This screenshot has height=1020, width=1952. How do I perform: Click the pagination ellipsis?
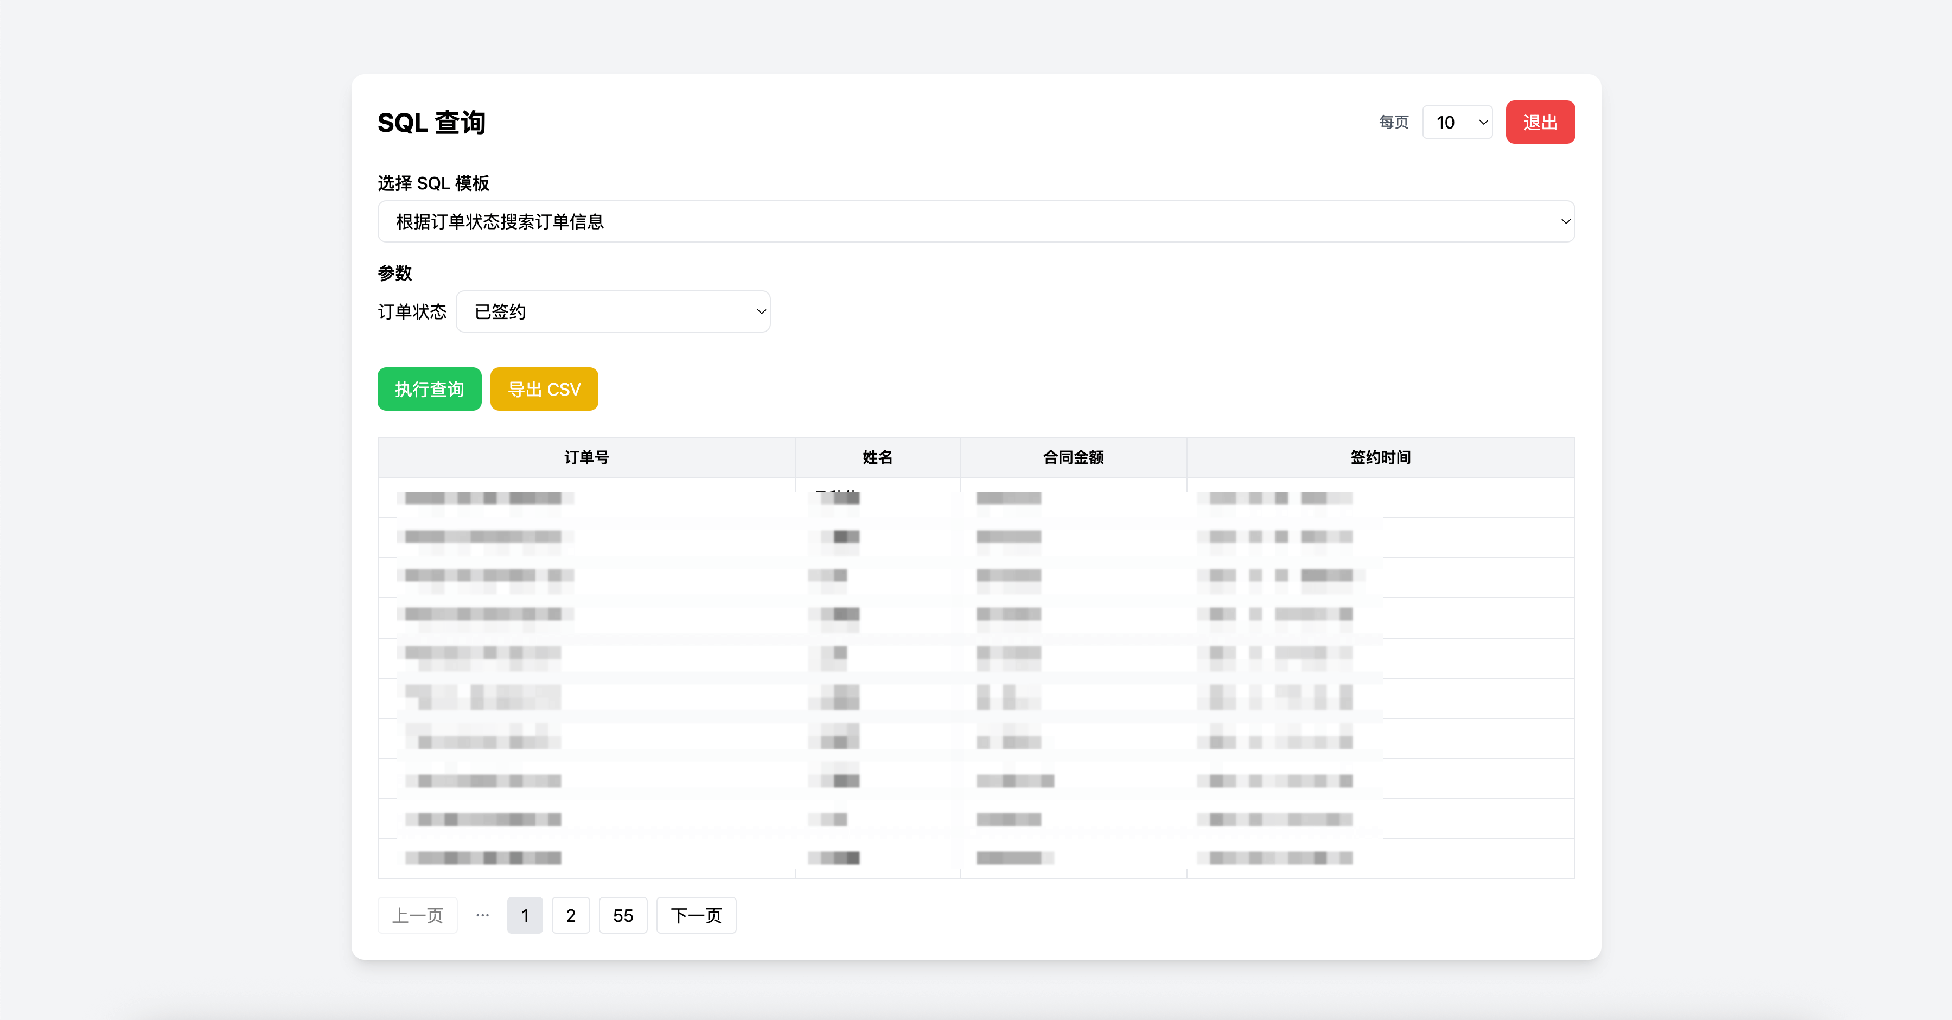click(482, 915)
